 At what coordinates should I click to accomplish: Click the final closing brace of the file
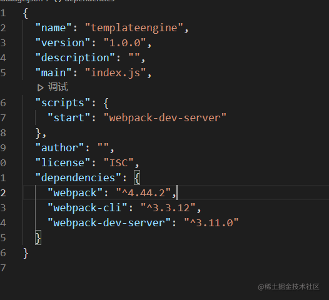(x=26, y=253)
